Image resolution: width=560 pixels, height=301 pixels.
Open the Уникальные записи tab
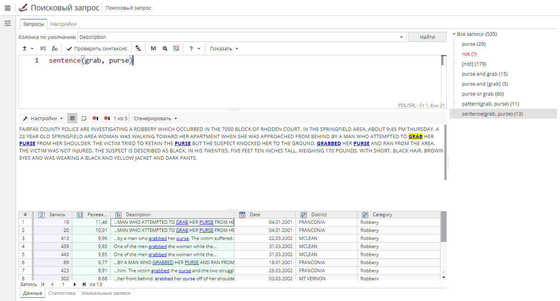[x=106, y=293]
